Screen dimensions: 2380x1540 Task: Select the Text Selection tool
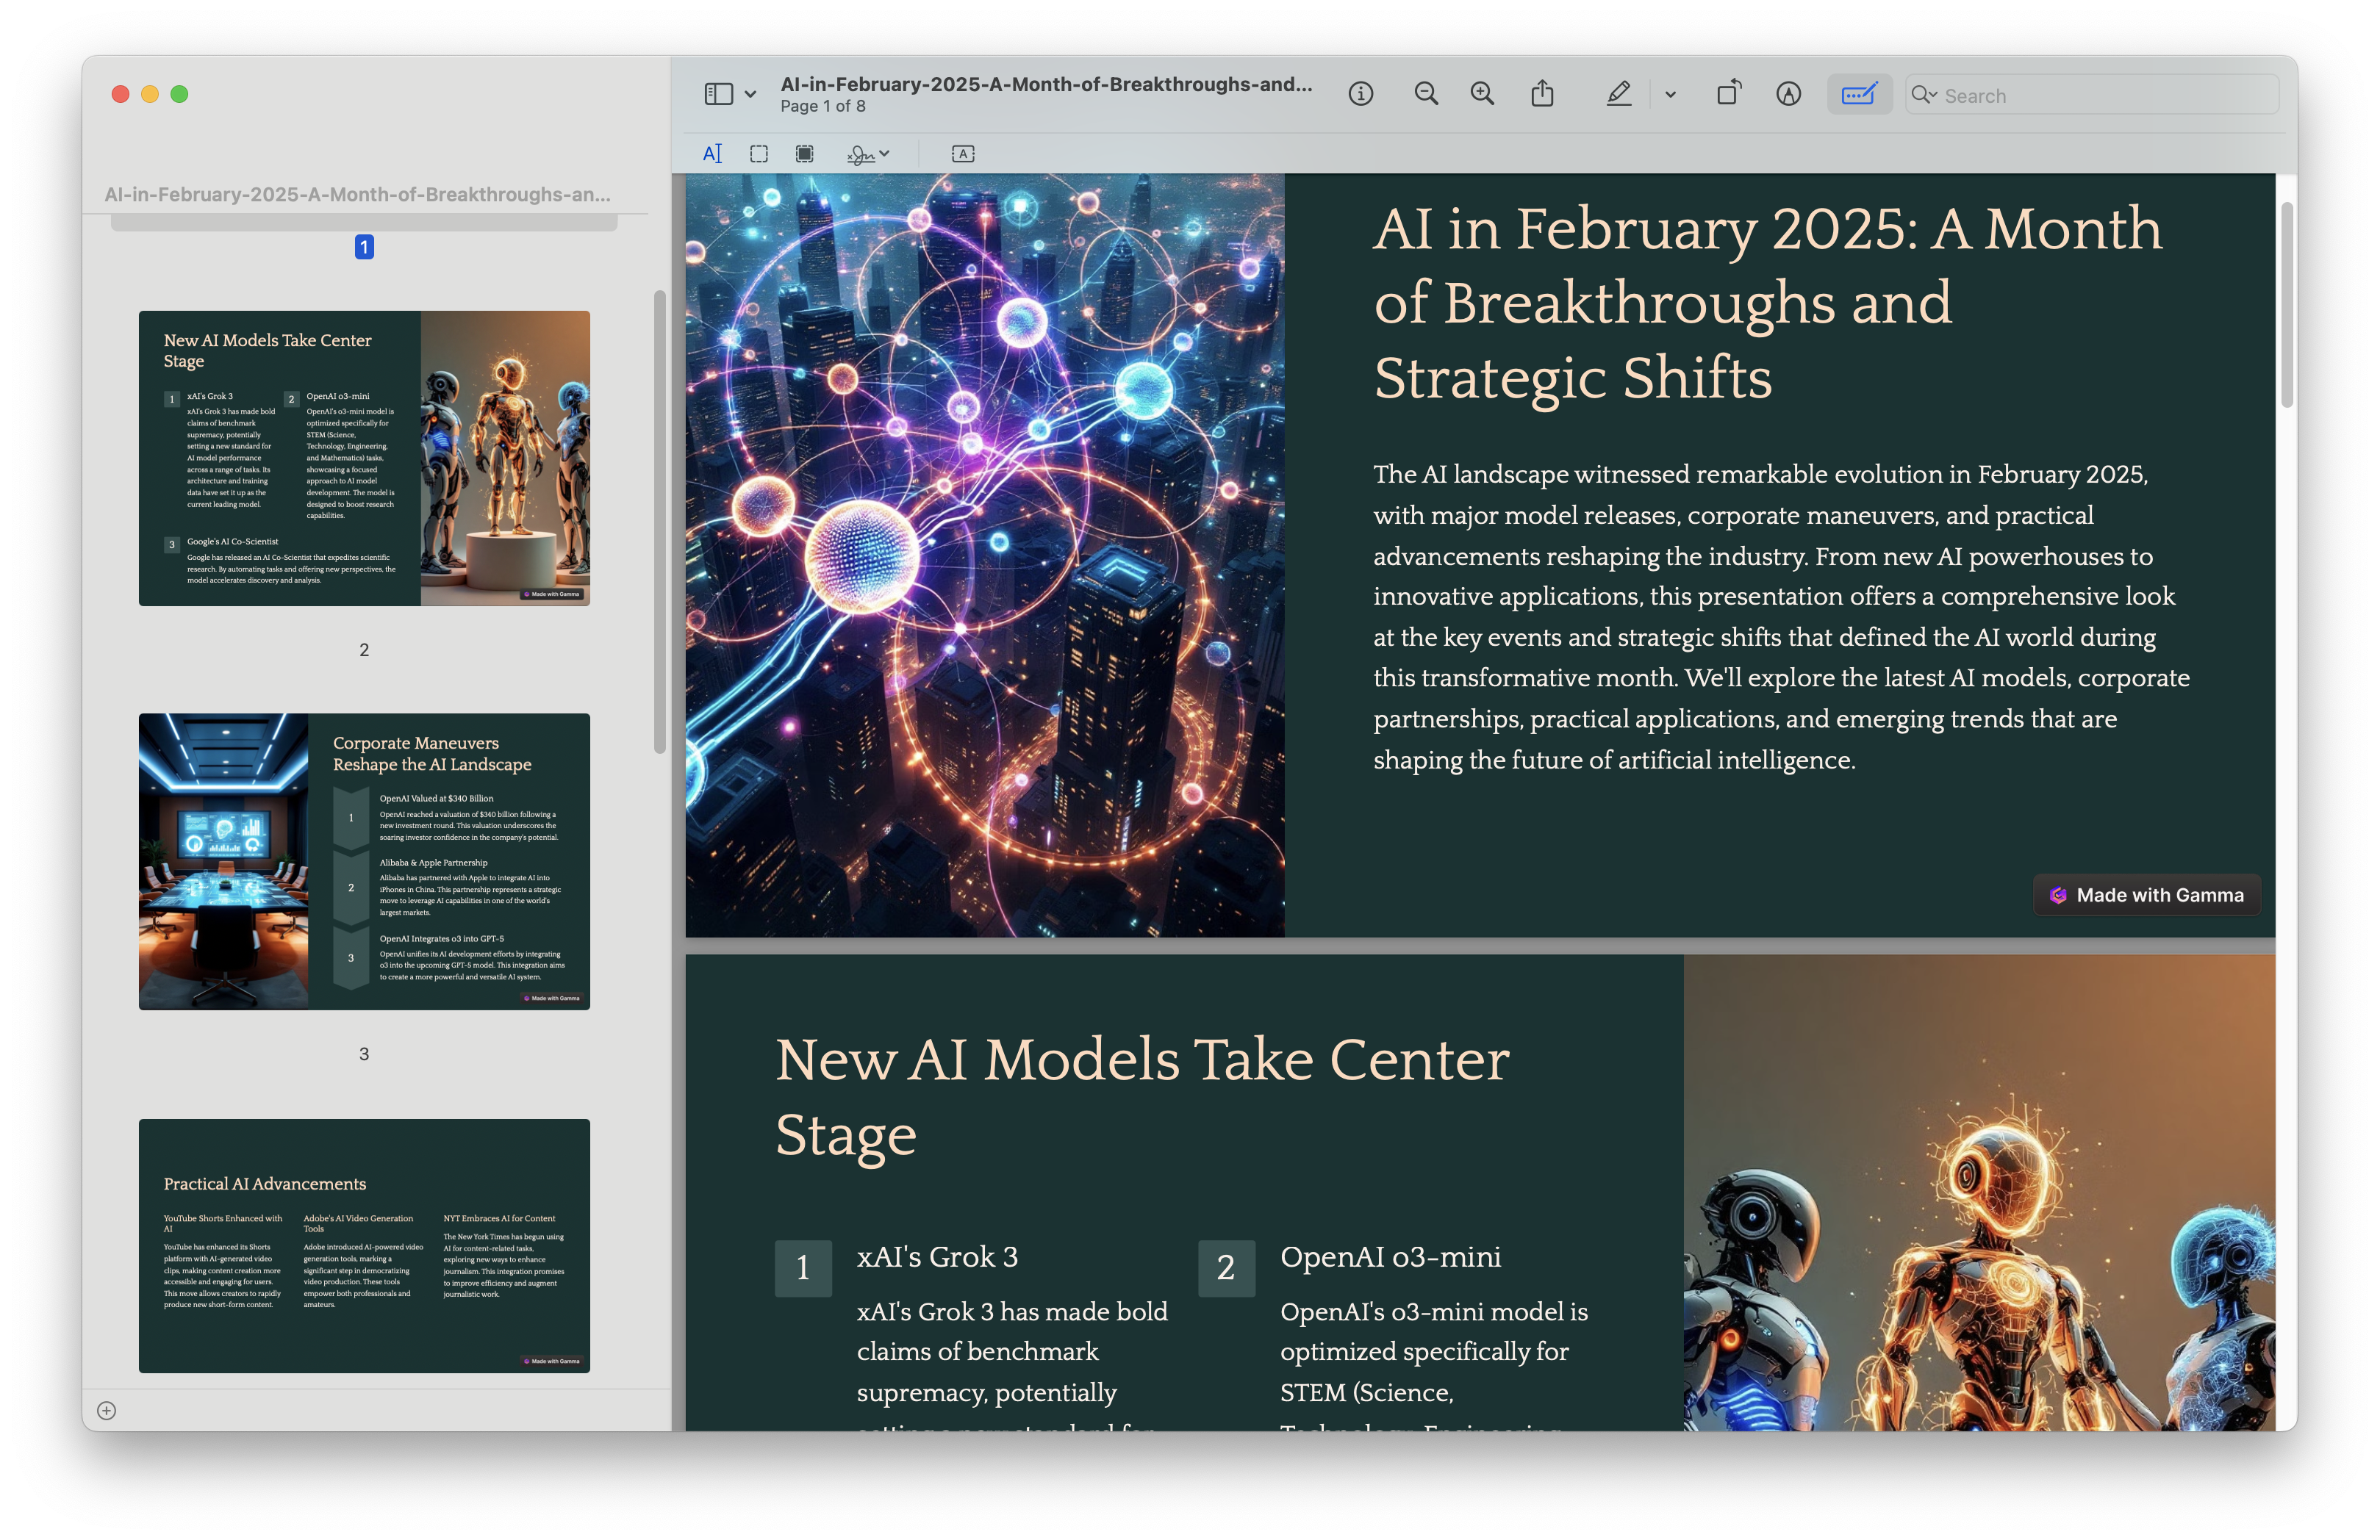[712, 154]
